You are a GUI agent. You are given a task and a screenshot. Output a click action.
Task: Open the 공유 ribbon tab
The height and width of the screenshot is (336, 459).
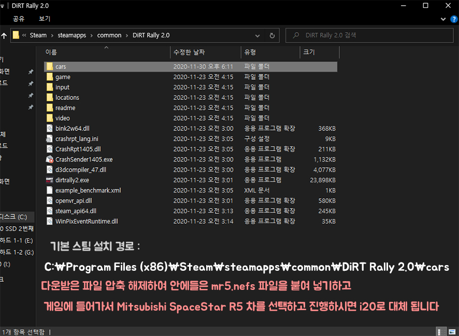coord(19,19)
